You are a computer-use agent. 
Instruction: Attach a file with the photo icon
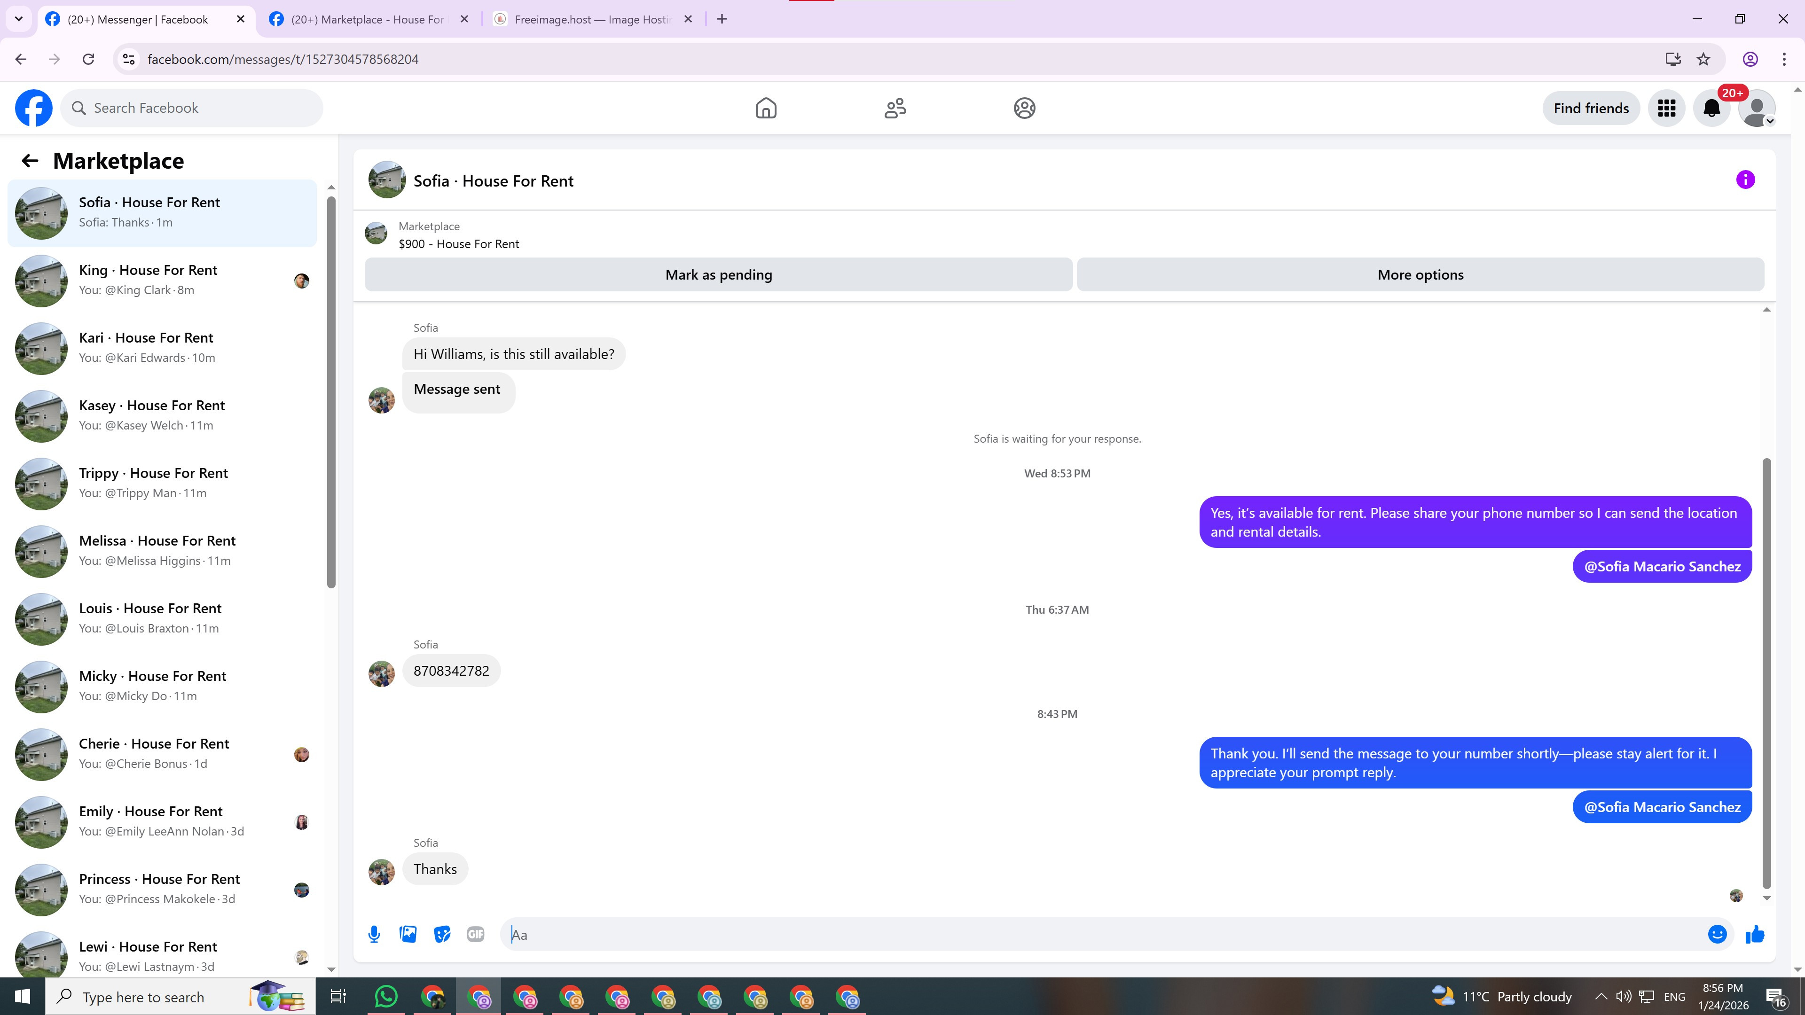point(408,935)
